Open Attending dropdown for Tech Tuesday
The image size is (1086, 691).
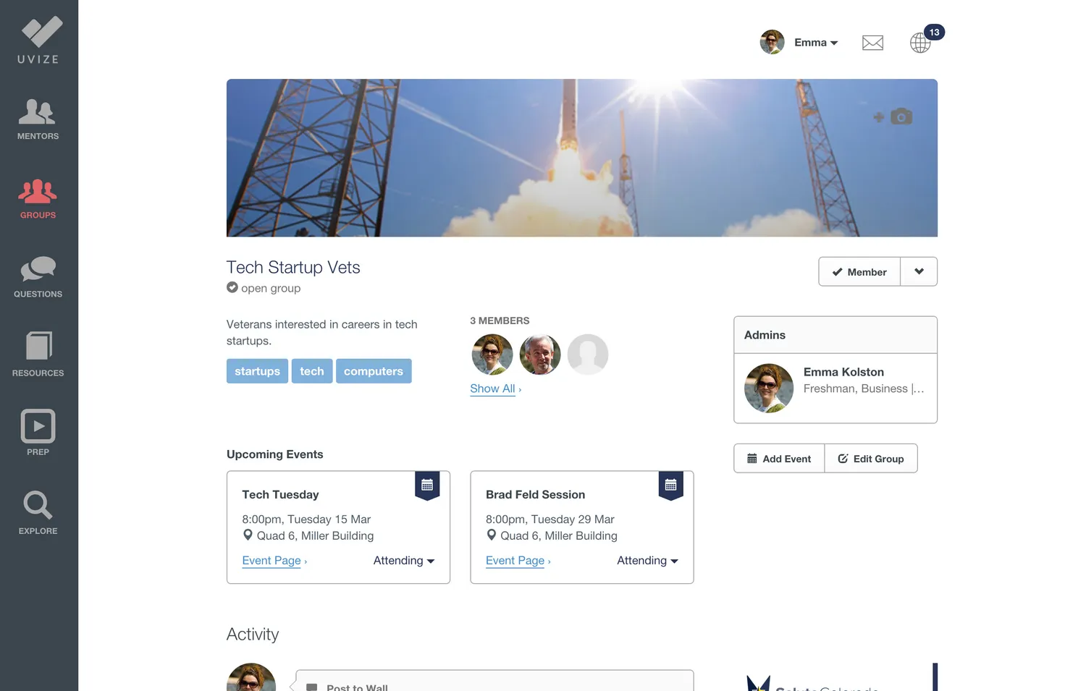[x=403, y=561]
